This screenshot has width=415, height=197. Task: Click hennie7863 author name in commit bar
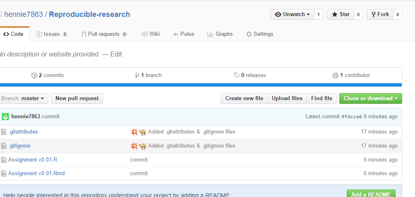(x=26, y=117)
